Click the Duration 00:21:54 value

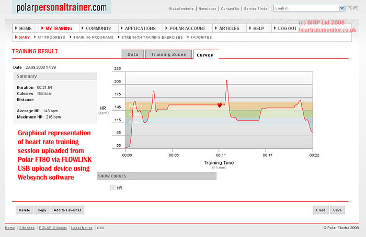(44, 88)
